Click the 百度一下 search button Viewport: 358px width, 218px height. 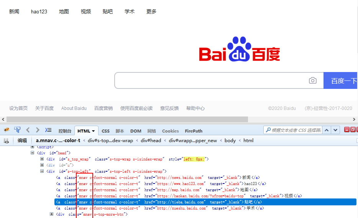click(x=341, y=80)
